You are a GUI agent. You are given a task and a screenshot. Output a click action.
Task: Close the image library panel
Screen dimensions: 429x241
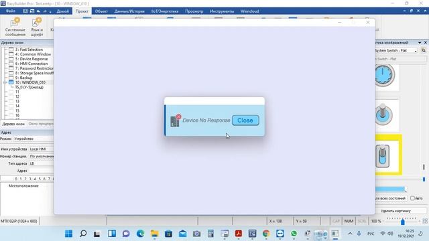point(426,43)
